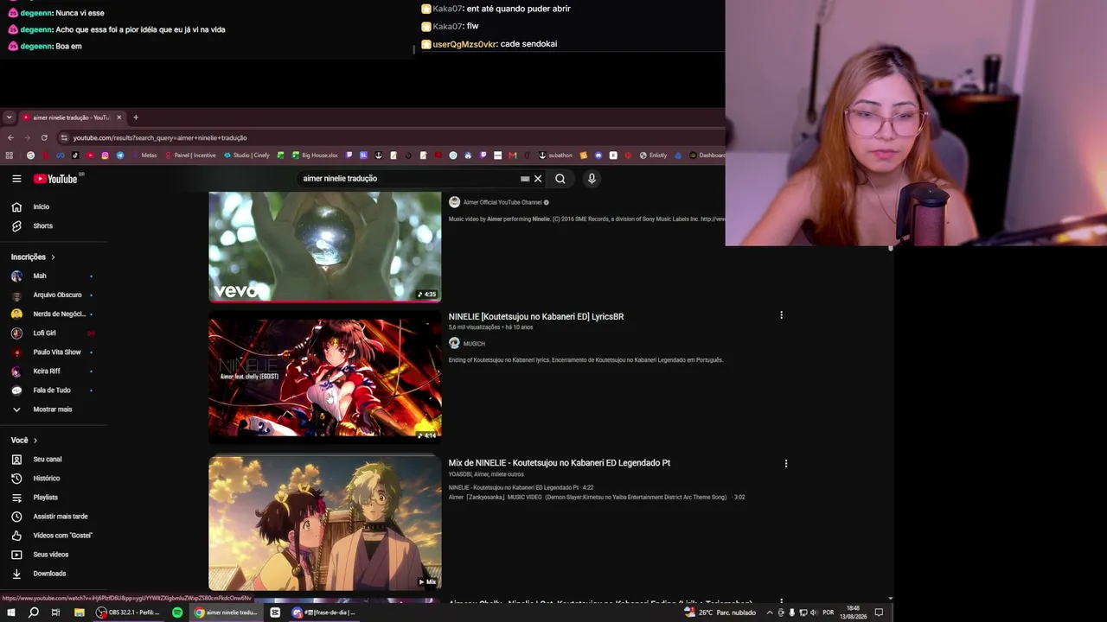This screenshot has width=1107, height=622.
Task: Open the Chrome tab search dropdown
Action: click(9, 117)
